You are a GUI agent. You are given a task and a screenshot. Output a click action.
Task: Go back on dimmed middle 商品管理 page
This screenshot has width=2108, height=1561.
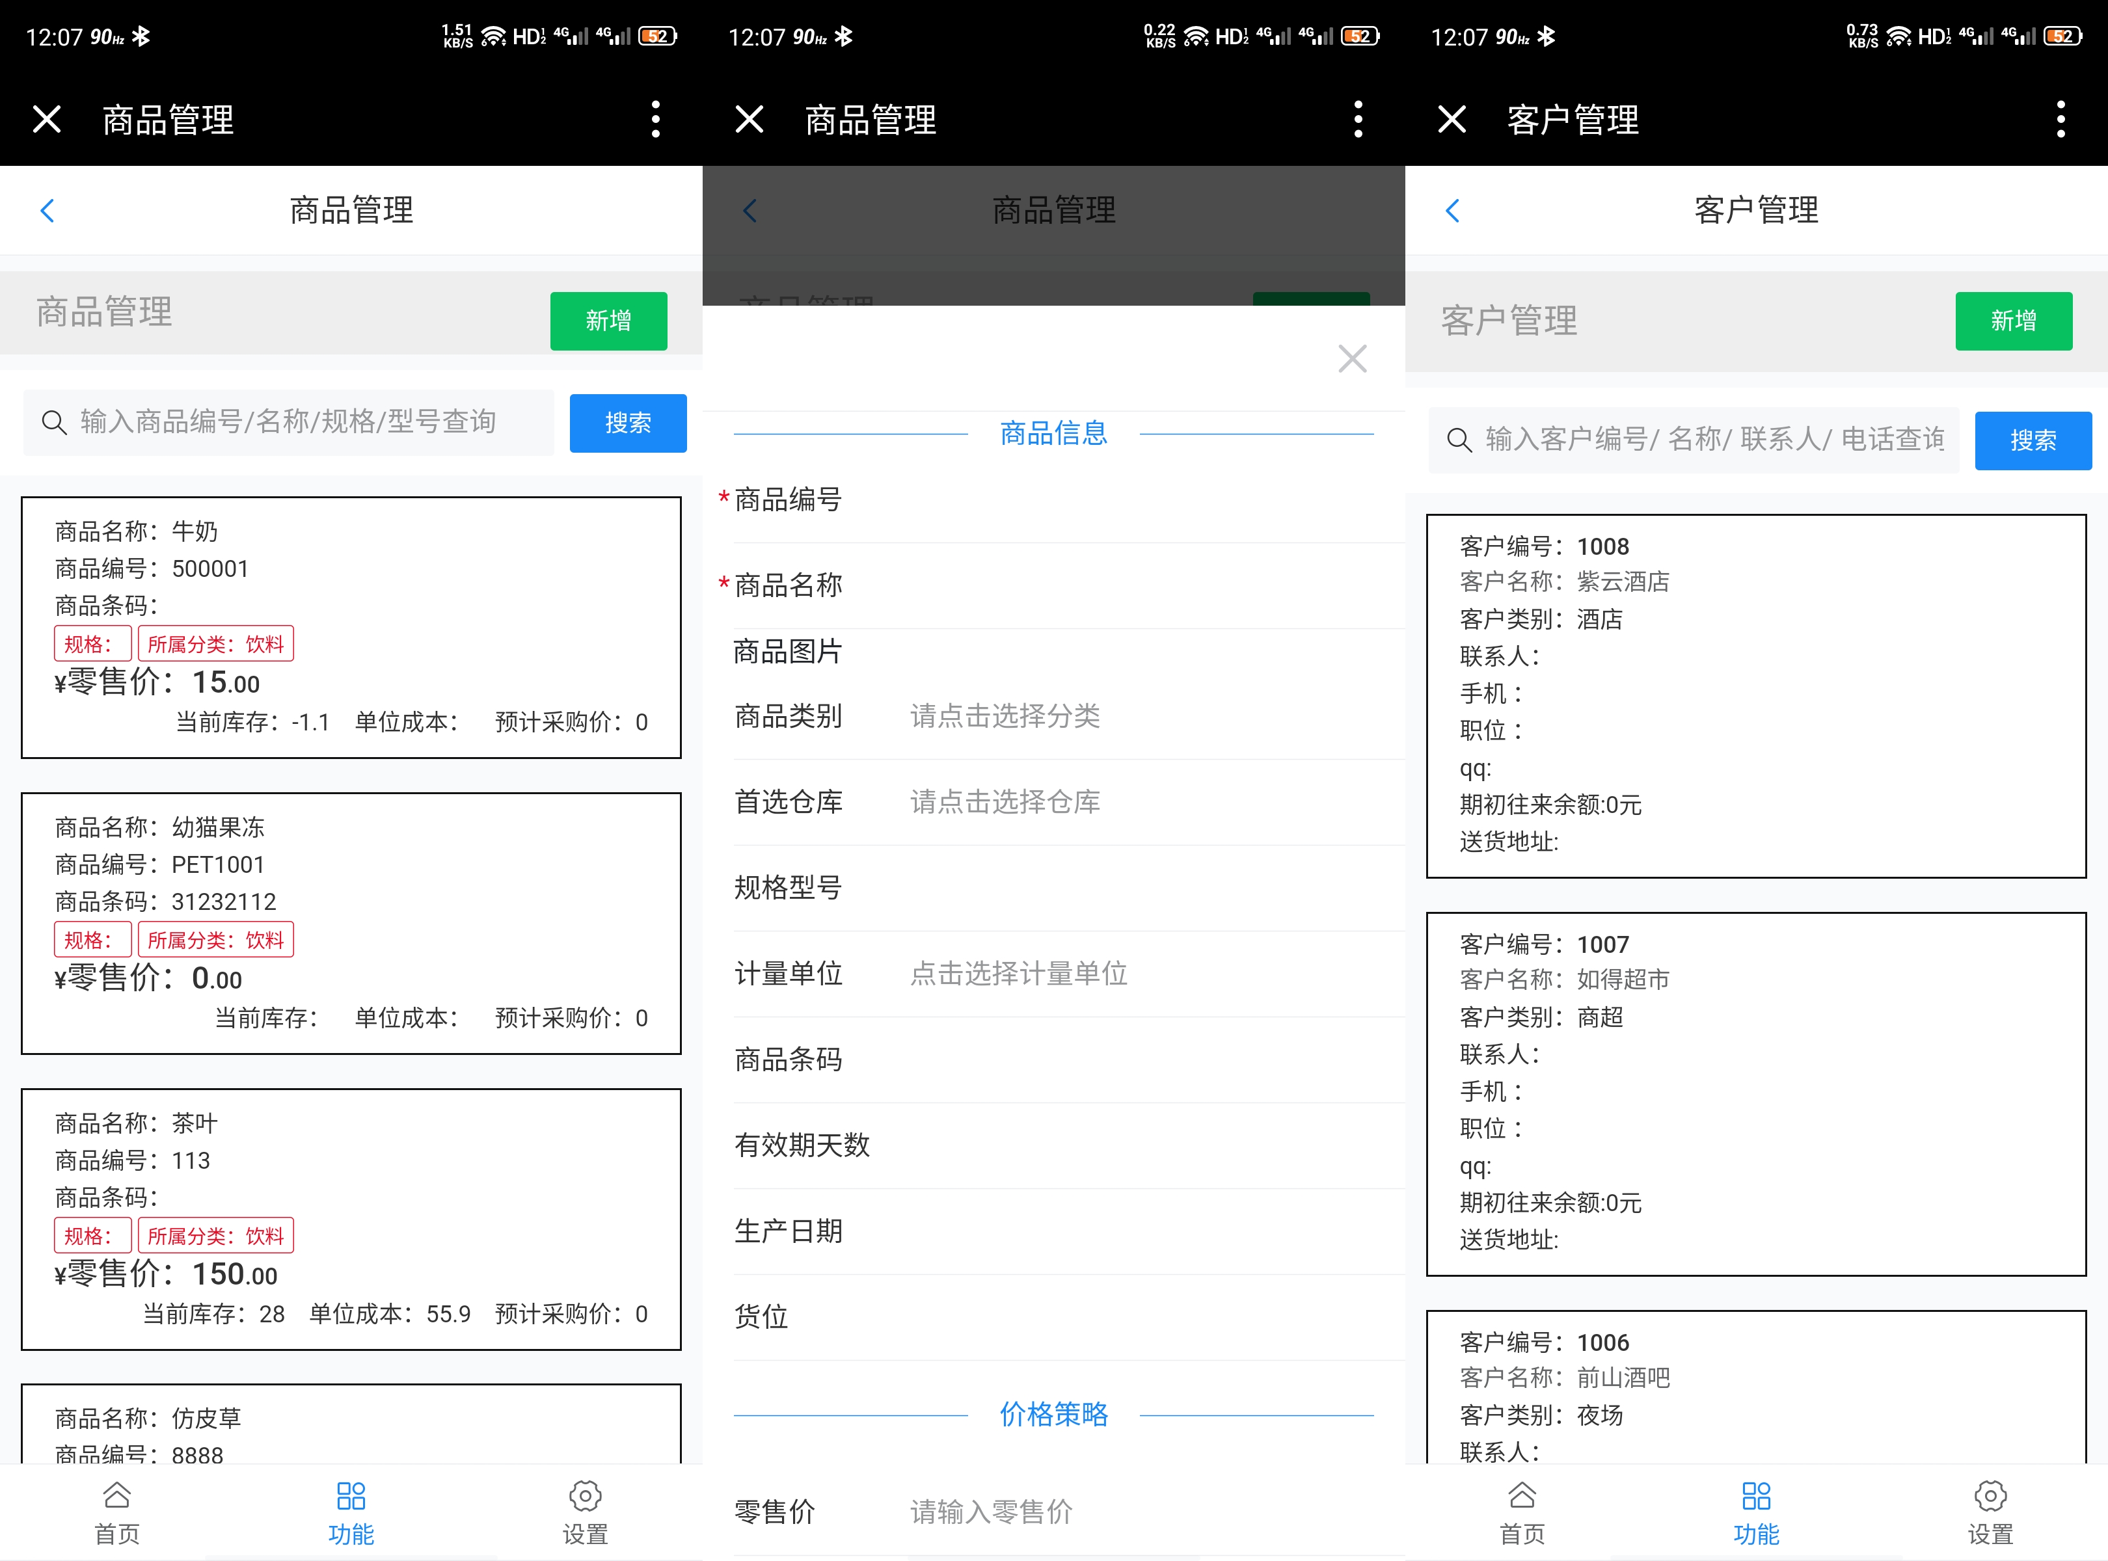tap(751, 211)
